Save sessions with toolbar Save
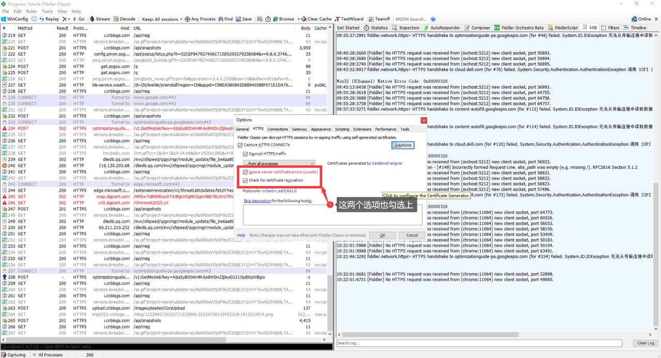Screen dimensions: 661x358 pos(244,19)
